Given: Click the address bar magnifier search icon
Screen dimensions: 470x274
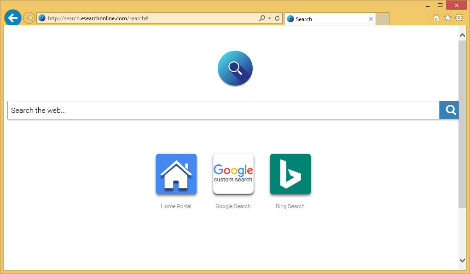Looking at the screenshot, I should (262, 18).
